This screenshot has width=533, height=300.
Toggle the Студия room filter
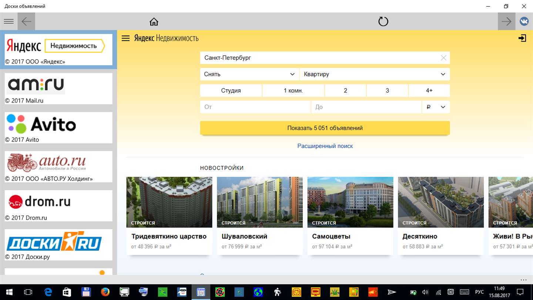click(231, 90)
